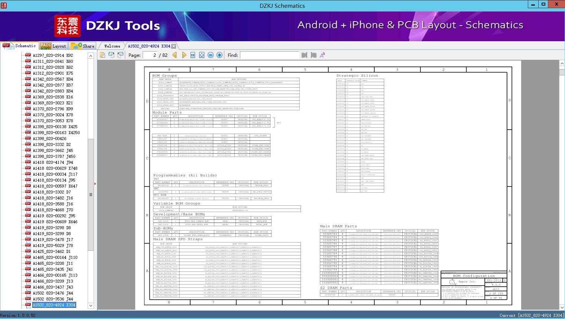This screenshot has height=319, width=565.
Task: Switch to the Schematic tab
Action: tap(19, 46)
